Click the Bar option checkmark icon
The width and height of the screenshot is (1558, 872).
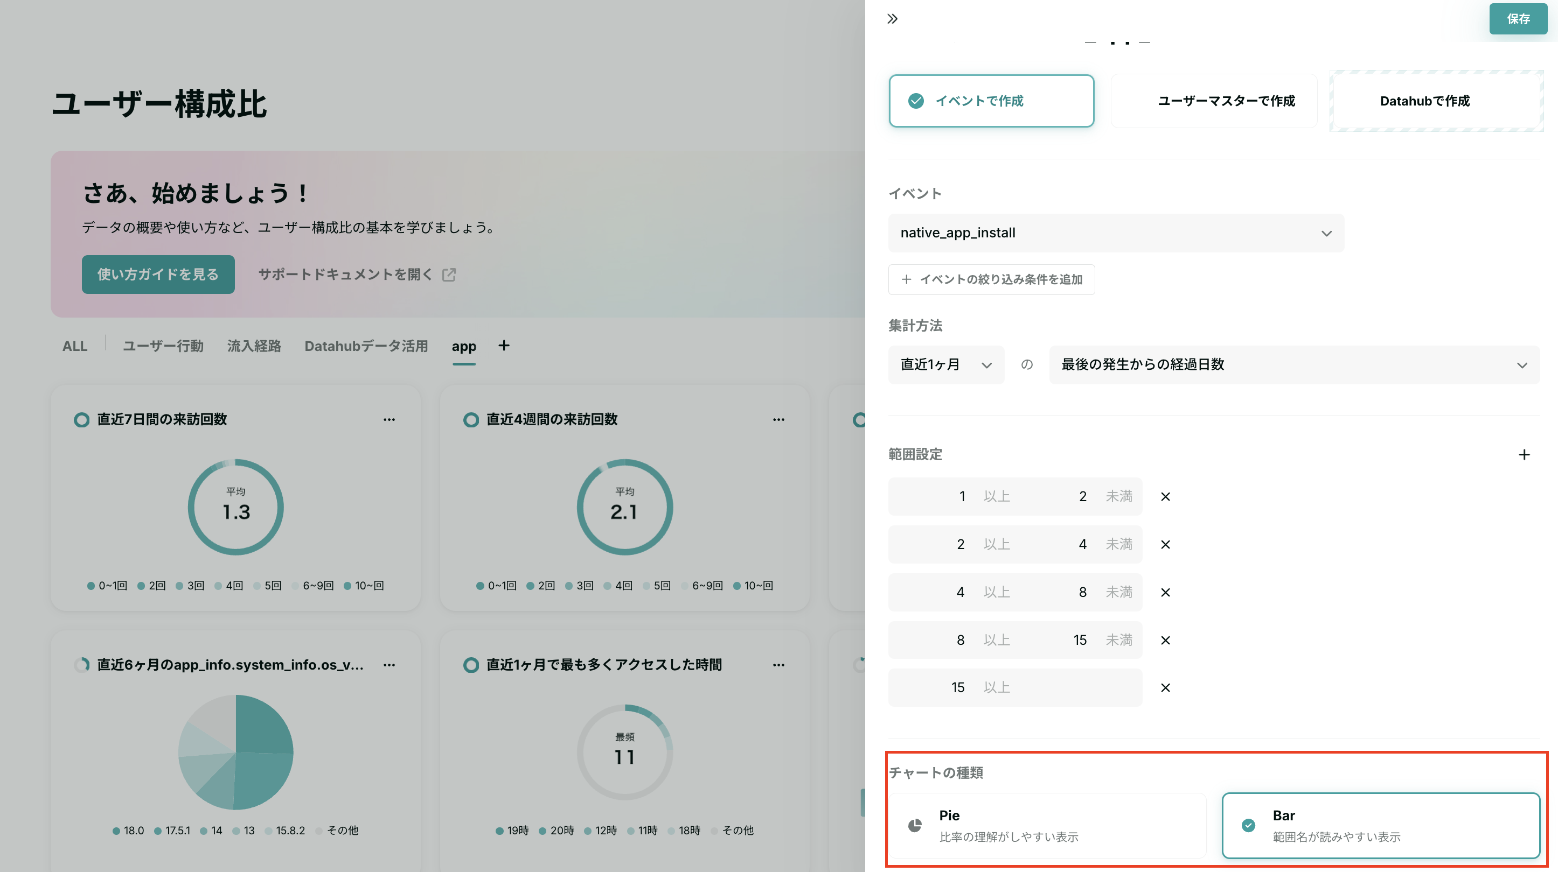coord(1248,826)
